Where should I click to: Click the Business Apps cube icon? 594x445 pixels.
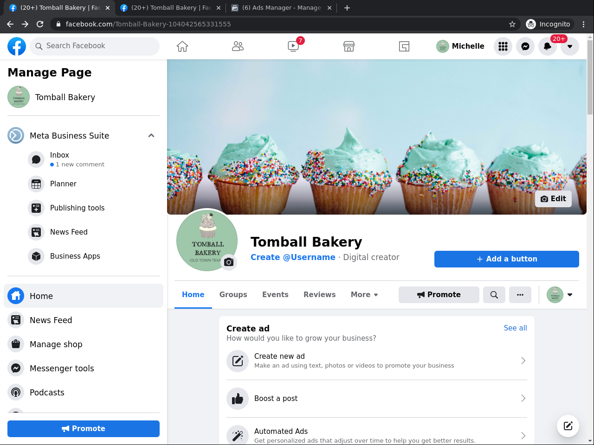(x=36, y=256)
